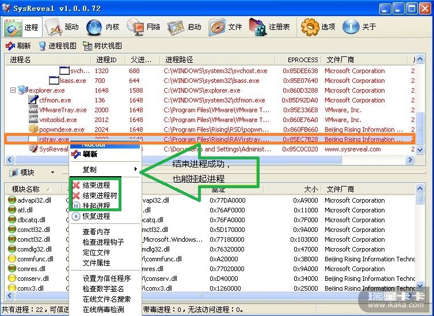Switch to 树状视图 tree view
Image resolution: width=434 pixels, height=316 pixels.
click(102, 45)
